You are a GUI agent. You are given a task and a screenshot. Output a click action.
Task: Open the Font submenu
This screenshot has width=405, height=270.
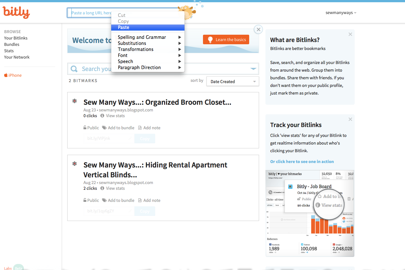click(x=148, y=55)
